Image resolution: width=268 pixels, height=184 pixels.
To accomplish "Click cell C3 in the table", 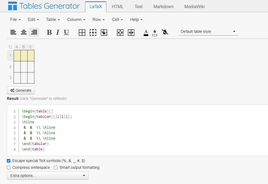I will pyautogui.click(x=31, y=78).
